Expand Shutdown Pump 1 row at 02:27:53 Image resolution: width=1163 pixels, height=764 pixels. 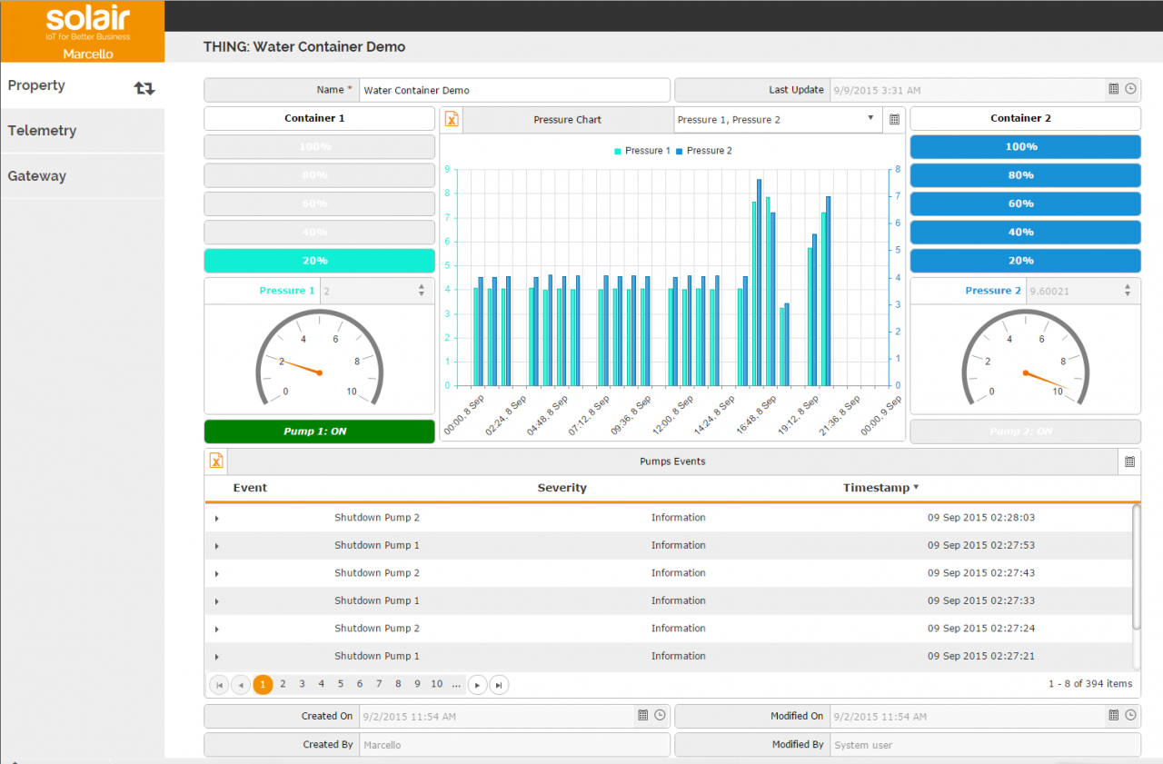(x=216, y=546)
